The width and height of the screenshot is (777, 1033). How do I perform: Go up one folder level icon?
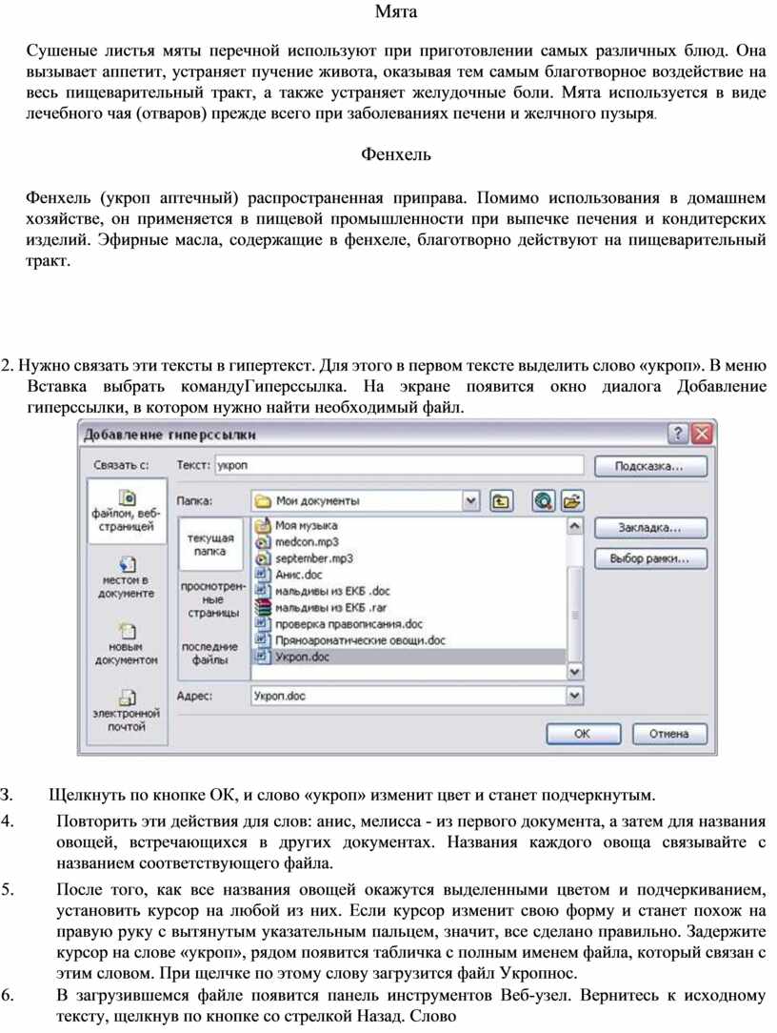[x=501, y=501]
